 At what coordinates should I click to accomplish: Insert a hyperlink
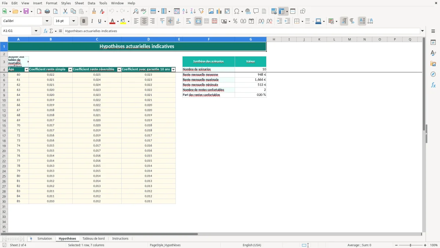pyautogui.click(x=248, y=11)
